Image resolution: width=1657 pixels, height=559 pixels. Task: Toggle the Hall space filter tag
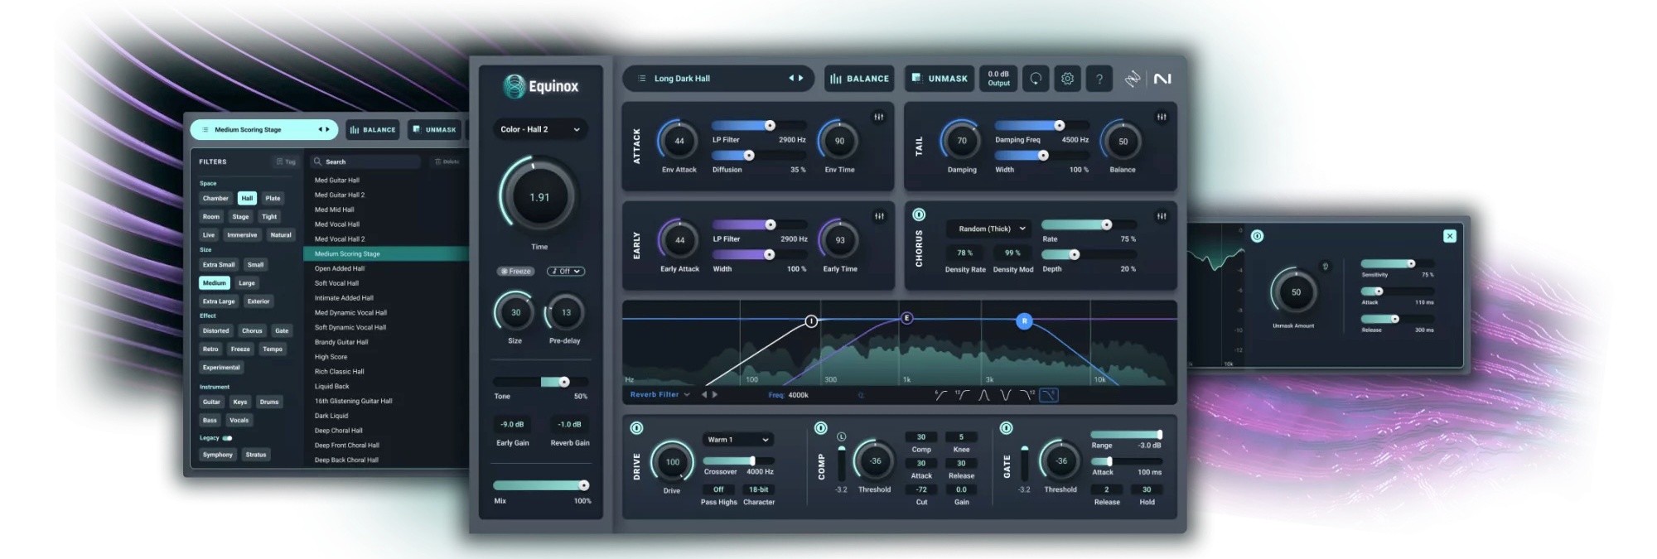point(247,198)
